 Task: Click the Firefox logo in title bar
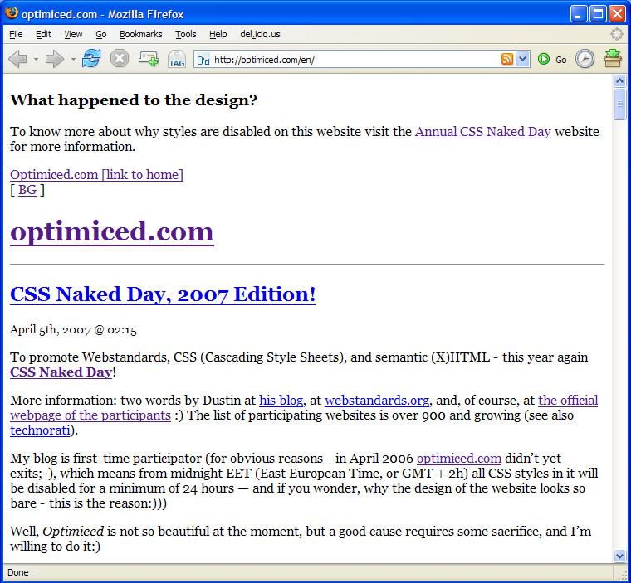tap(12, 13)
